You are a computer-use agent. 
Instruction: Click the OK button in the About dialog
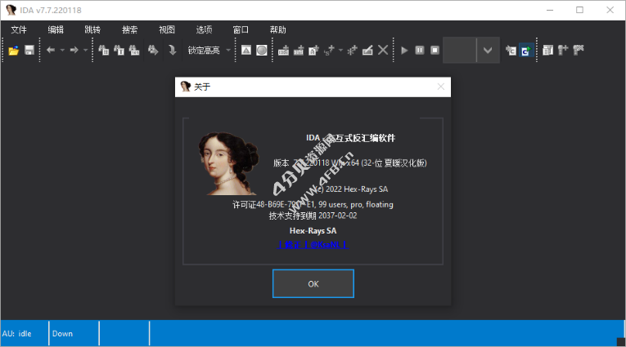point(313,283)
